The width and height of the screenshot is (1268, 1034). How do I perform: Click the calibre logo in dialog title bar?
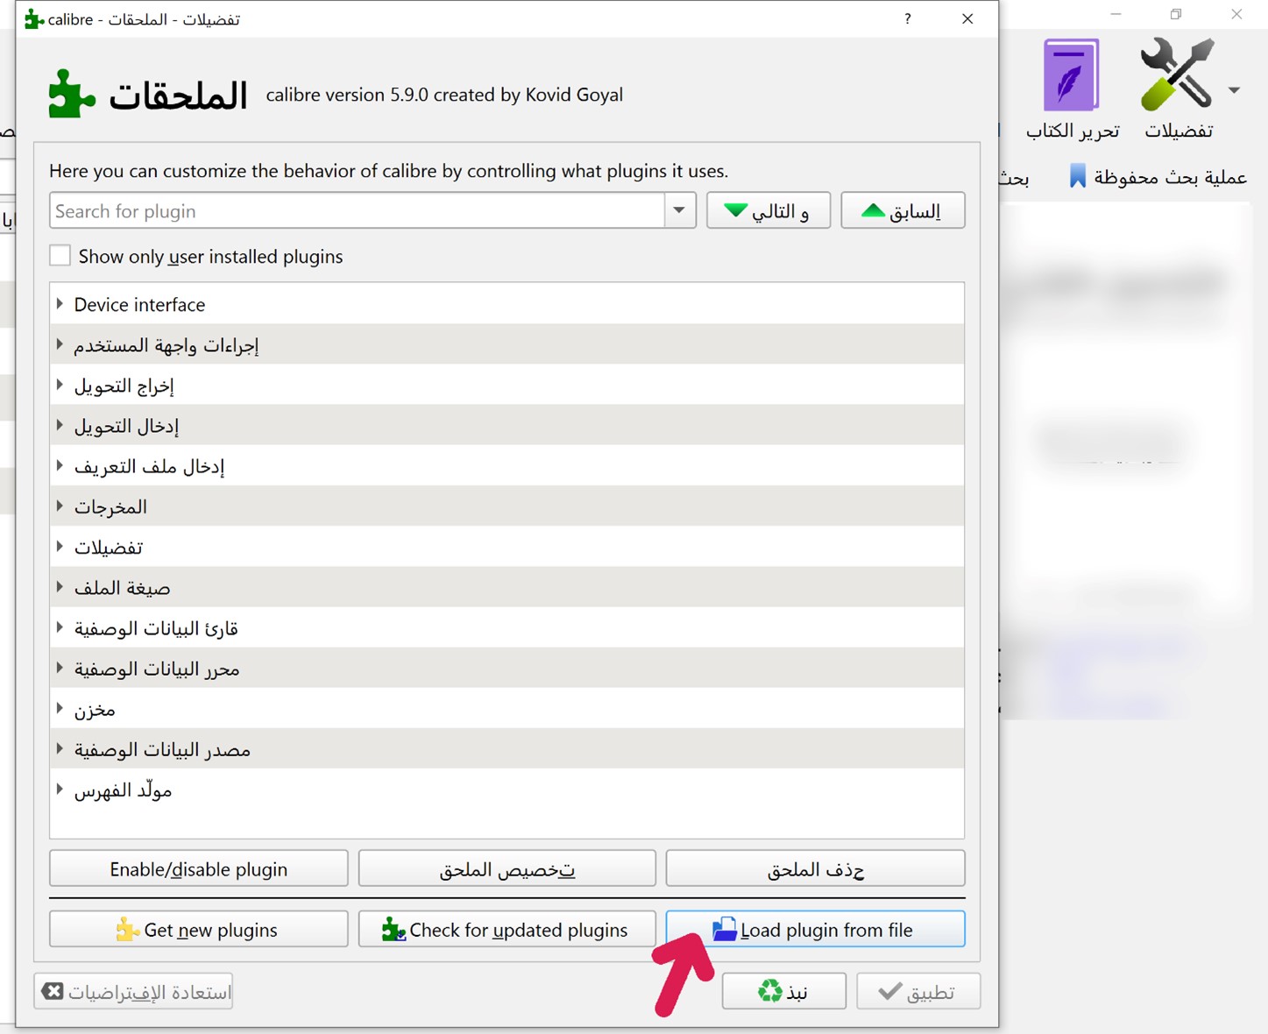coord(33,18)
